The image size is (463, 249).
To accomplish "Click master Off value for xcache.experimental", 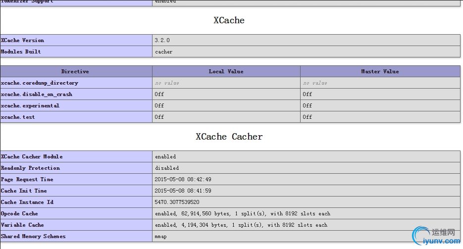I will [x=307, y=105].
